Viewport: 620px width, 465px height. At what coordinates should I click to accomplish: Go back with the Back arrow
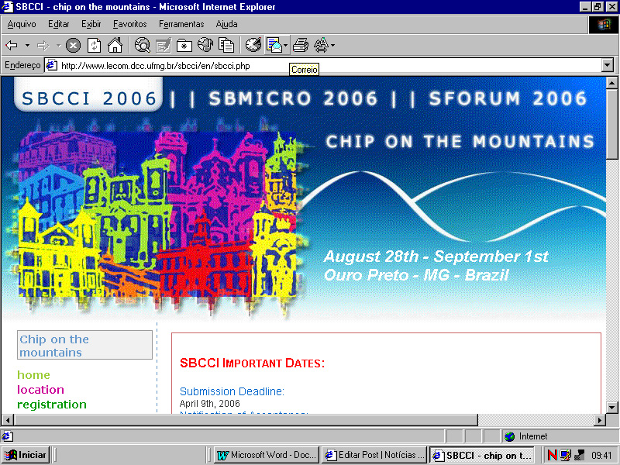point(12,46)
